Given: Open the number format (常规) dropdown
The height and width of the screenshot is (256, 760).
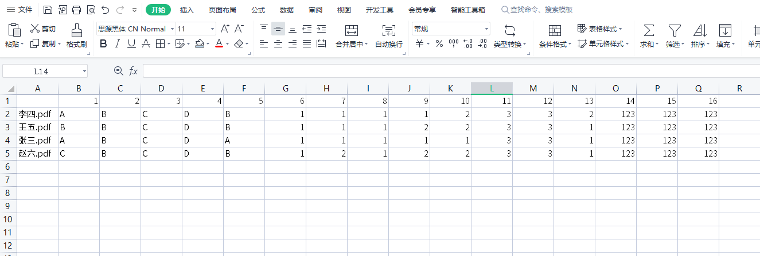Looking at the screenshot, I should 487,29.
